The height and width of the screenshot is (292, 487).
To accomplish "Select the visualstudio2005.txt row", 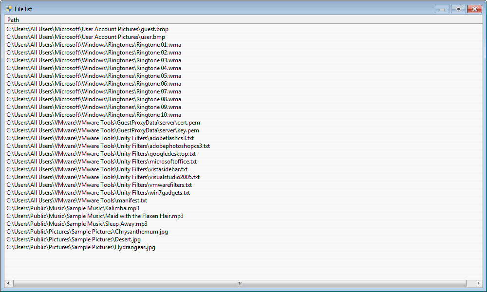I will click(243, 177).
